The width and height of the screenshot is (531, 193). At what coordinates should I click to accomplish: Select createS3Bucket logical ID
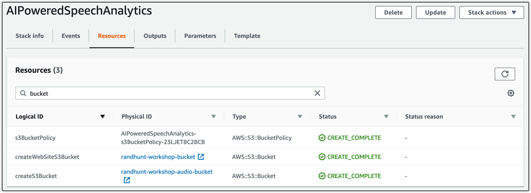click(36, 176)
